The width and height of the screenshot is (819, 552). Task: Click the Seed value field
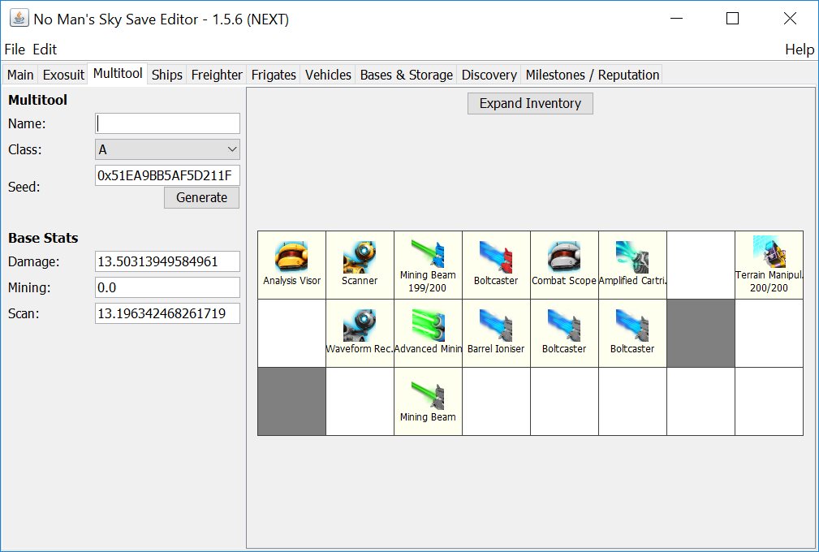tap(168, 175)
